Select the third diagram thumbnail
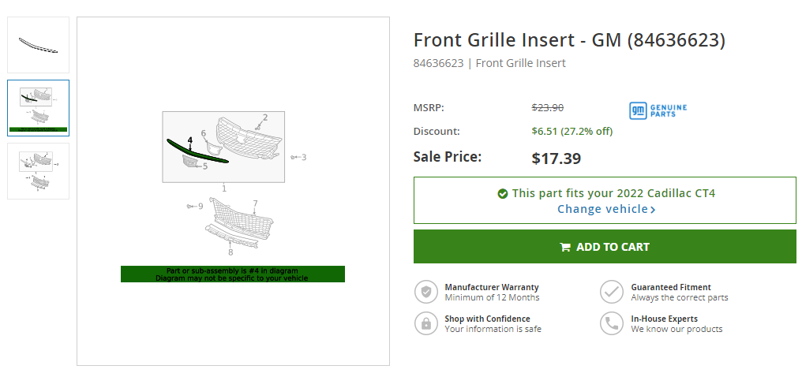 click(x=38, y=170)
